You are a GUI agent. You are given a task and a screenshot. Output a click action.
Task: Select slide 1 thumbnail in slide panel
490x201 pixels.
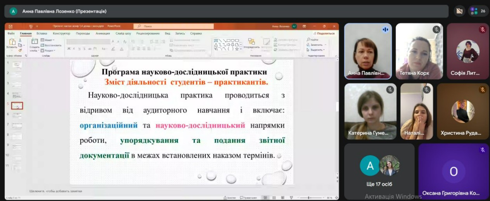pos(17,65)
